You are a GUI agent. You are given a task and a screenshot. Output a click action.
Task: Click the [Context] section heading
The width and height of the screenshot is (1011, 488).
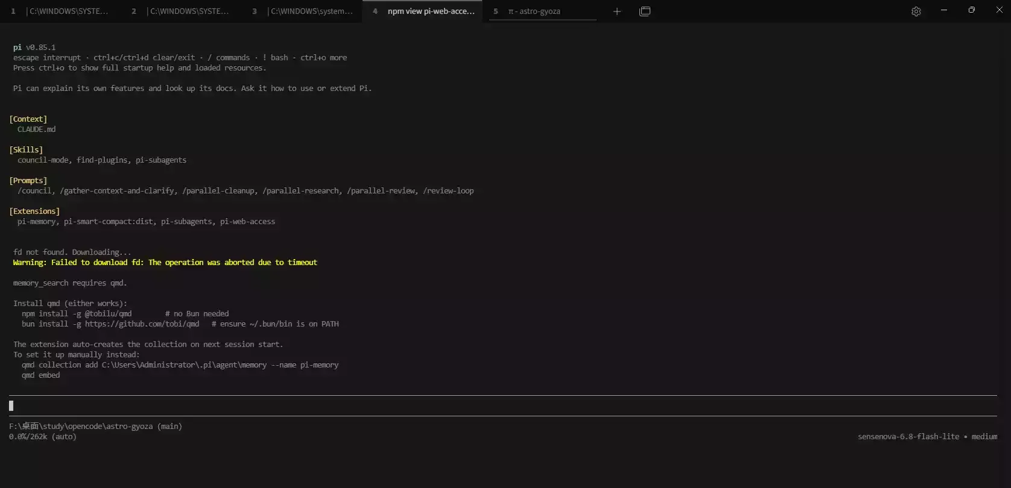pyautogui.click(x=28, y=119)
